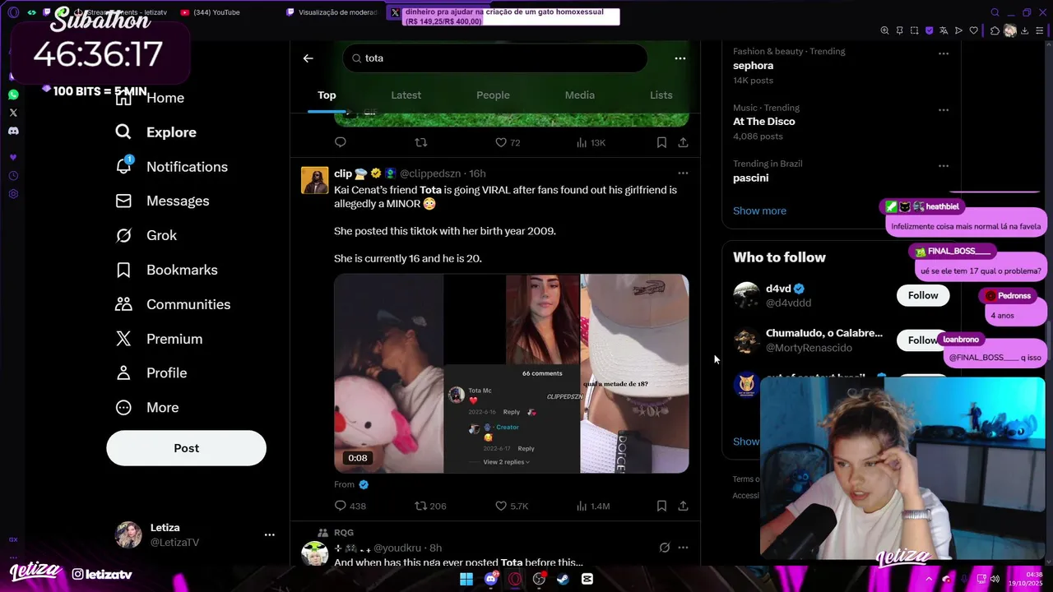Open Discord from the taskbar
The image size is (1053, 592).
click(x=491, y=579)
